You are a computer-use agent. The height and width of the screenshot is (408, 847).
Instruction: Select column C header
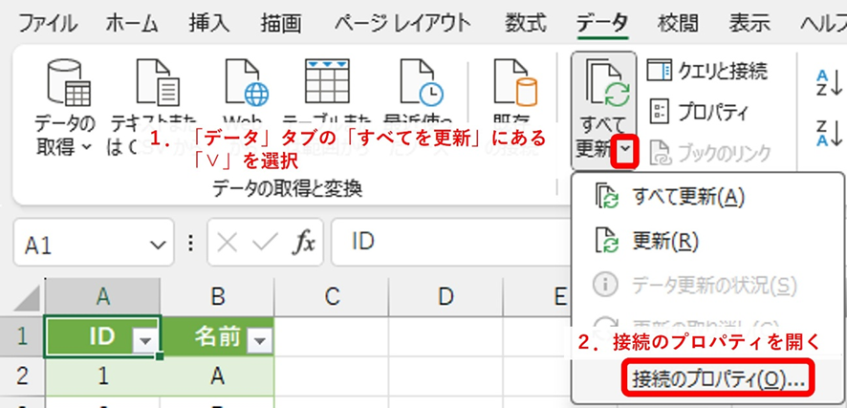coord(331,296)
